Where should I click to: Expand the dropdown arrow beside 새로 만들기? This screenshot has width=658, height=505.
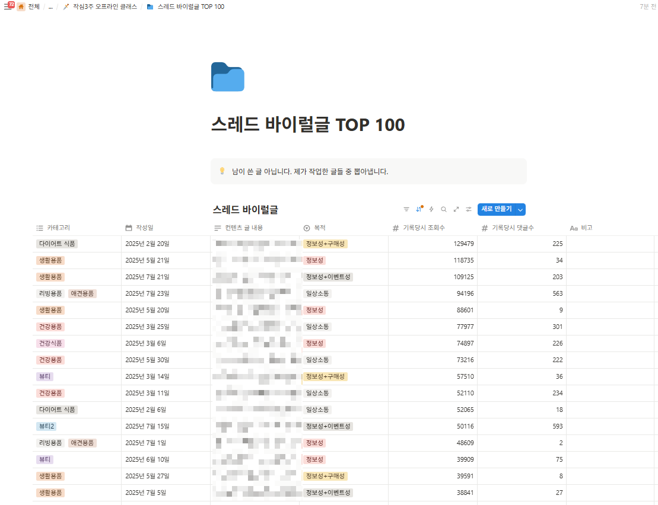[520, 210]
